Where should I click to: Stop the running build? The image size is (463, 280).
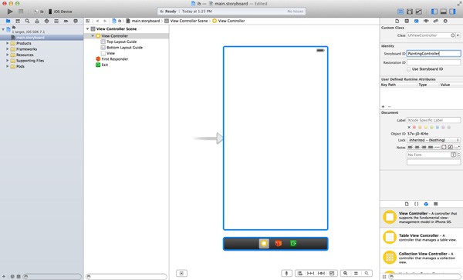21,12
